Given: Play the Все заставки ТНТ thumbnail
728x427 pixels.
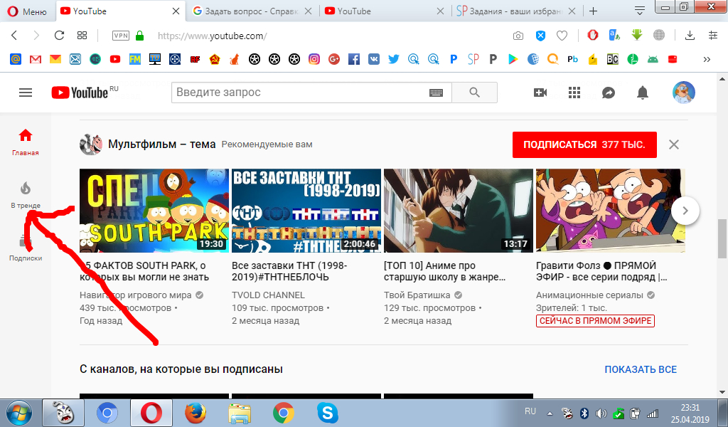Looking at the screenshot, I should click(306, 211).
